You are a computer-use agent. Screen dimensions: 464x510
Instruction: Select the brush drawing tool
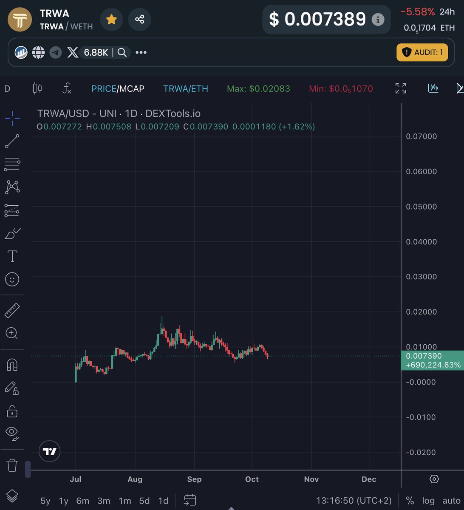(12, 233)
